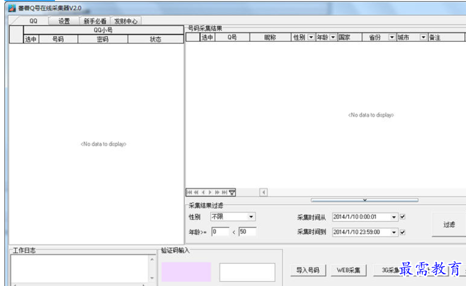466x286 pixels.
Task: Go to next page in results navigator
Action: 217,193
